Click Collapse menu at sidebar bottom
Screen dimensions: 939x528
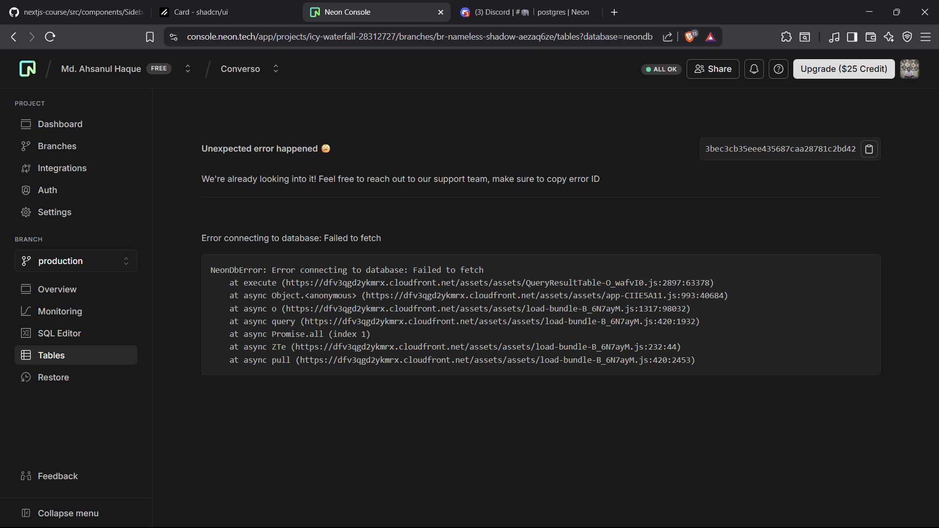pos(76,513)
